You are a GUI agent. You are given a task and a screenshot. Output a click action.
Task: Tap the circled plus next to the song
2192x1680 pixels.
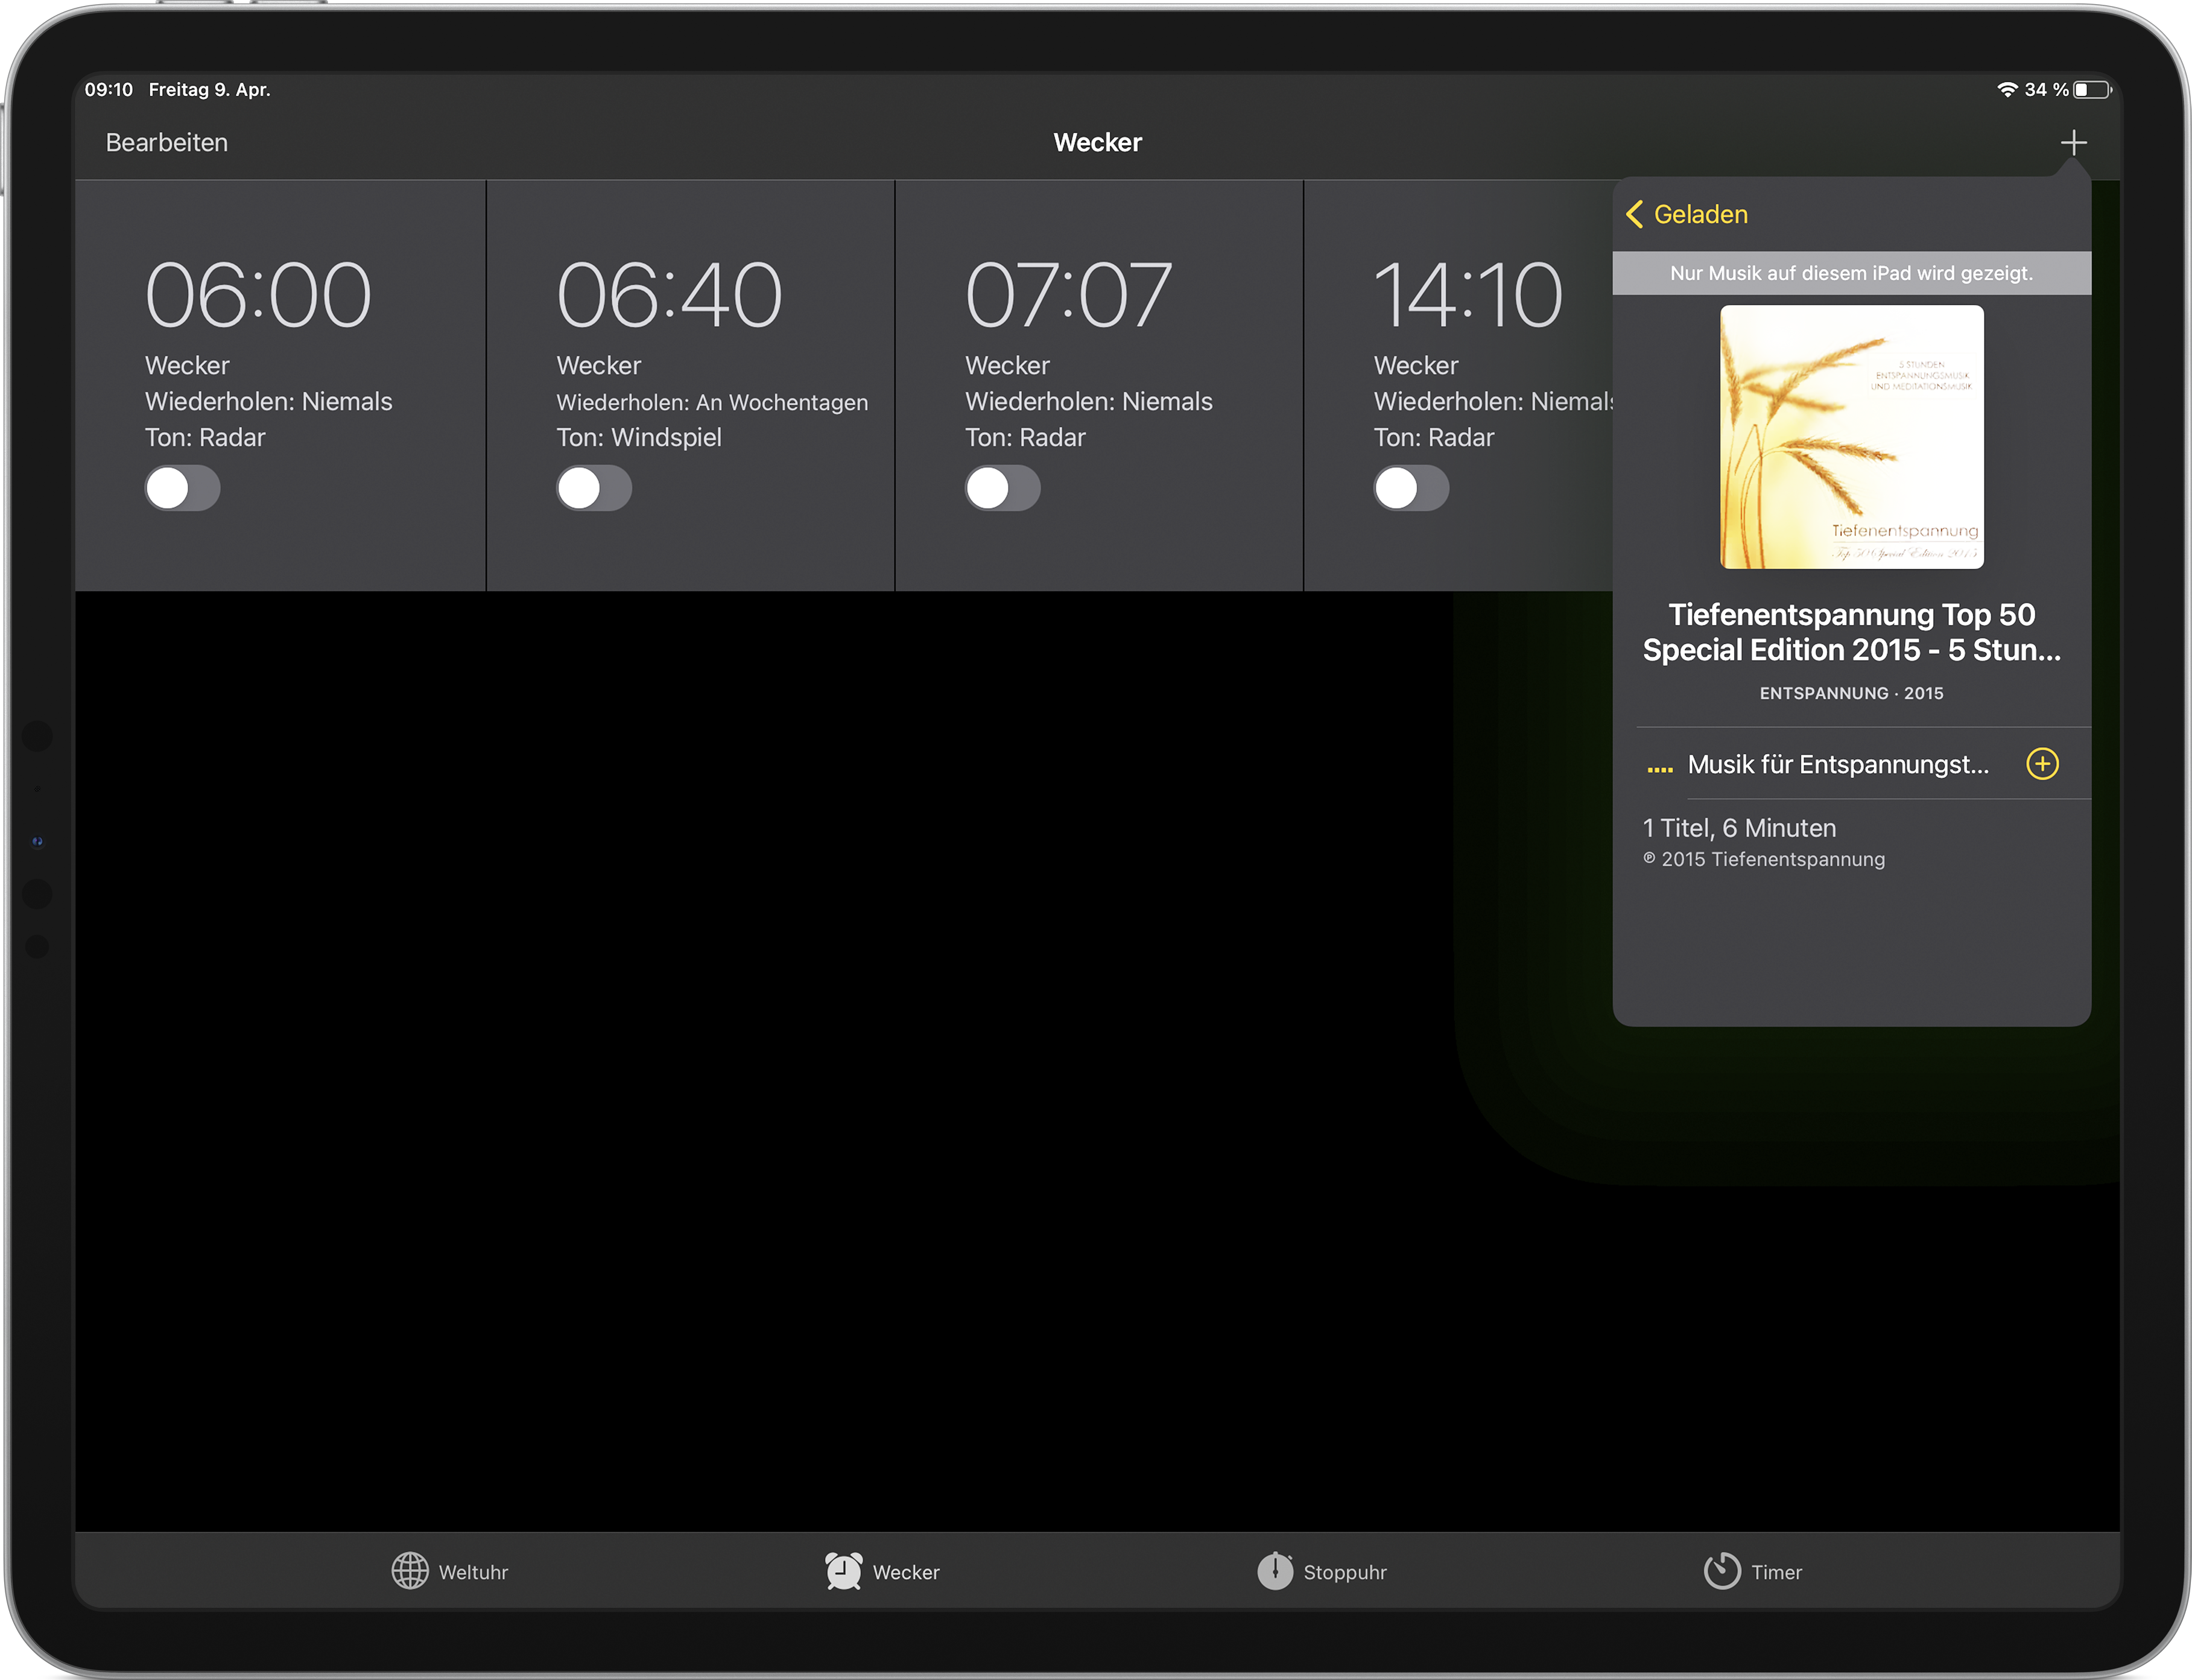(x=2042, y=764)
